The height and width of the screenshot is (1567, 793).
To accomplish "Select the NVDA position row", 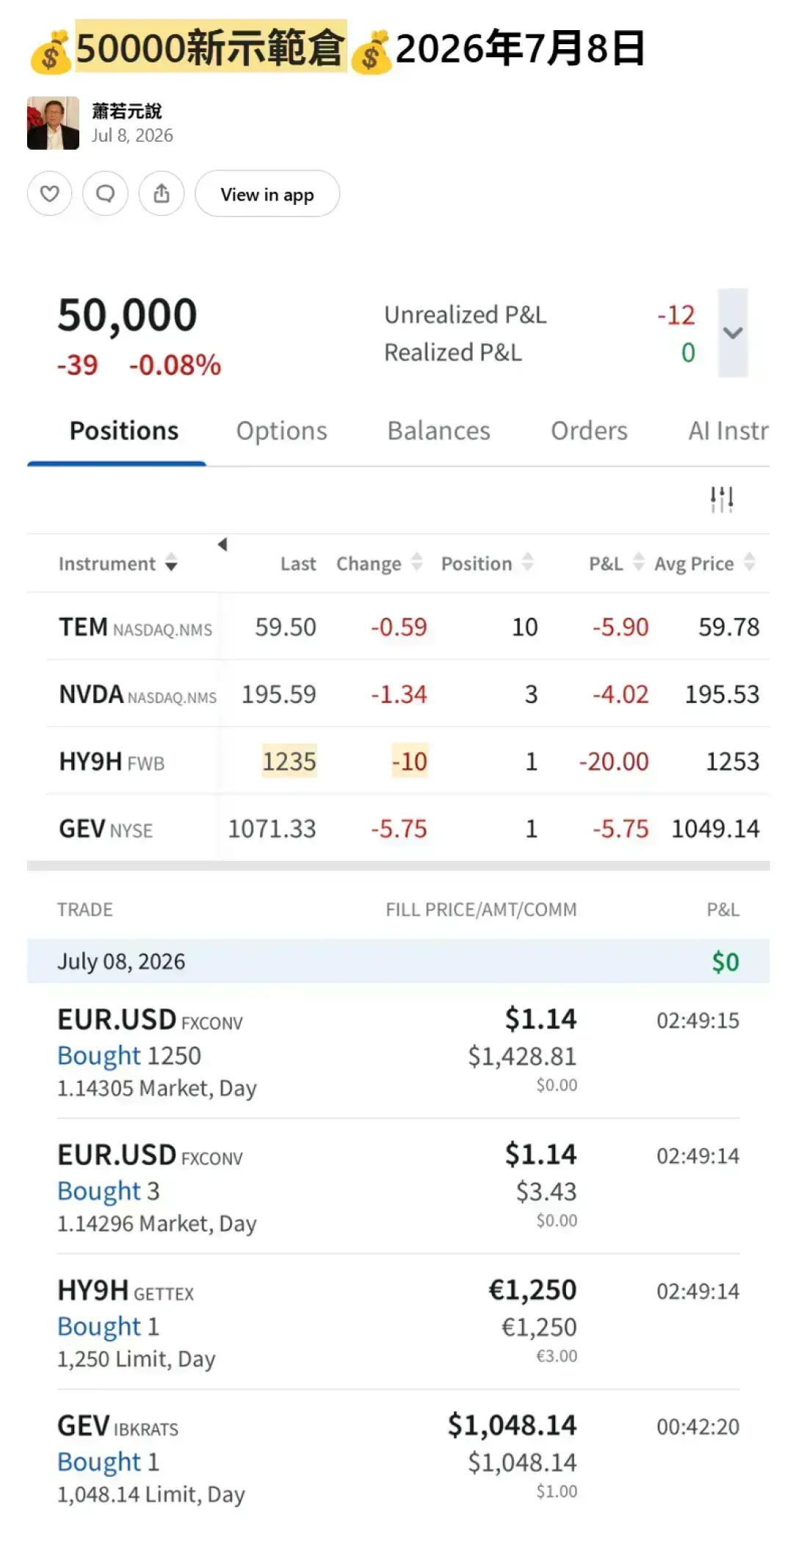I will pyautogui.click(x=398, y=694).
